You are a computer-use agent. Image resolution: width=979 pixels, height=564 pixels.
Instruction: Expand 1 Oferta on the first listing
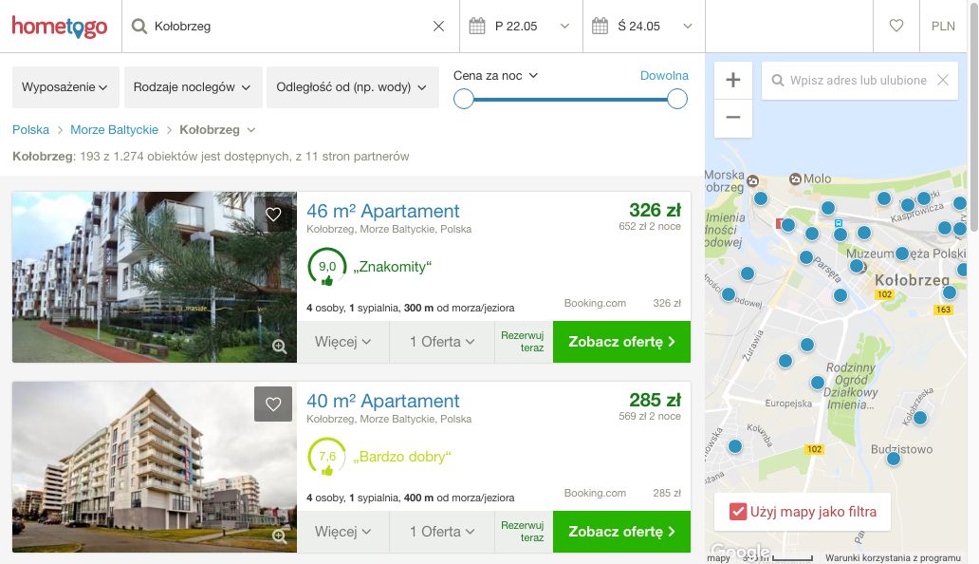(441, 341)
